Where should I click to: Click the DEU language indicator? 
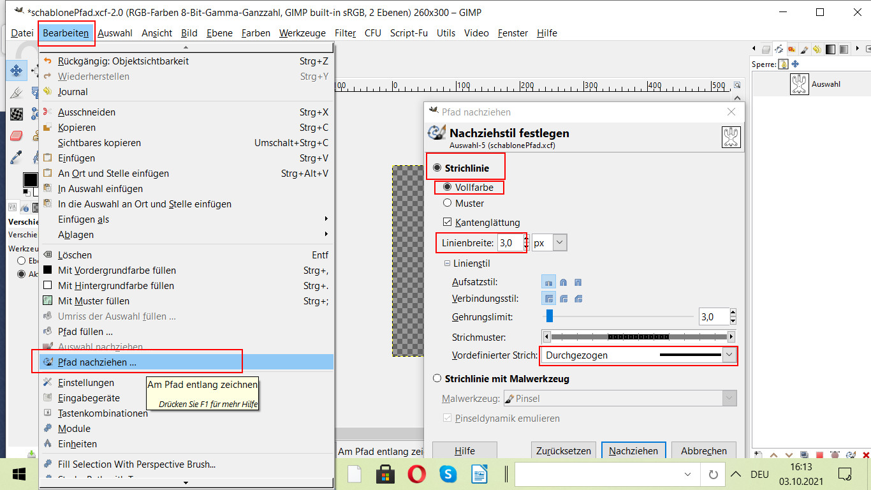(759, 474)
